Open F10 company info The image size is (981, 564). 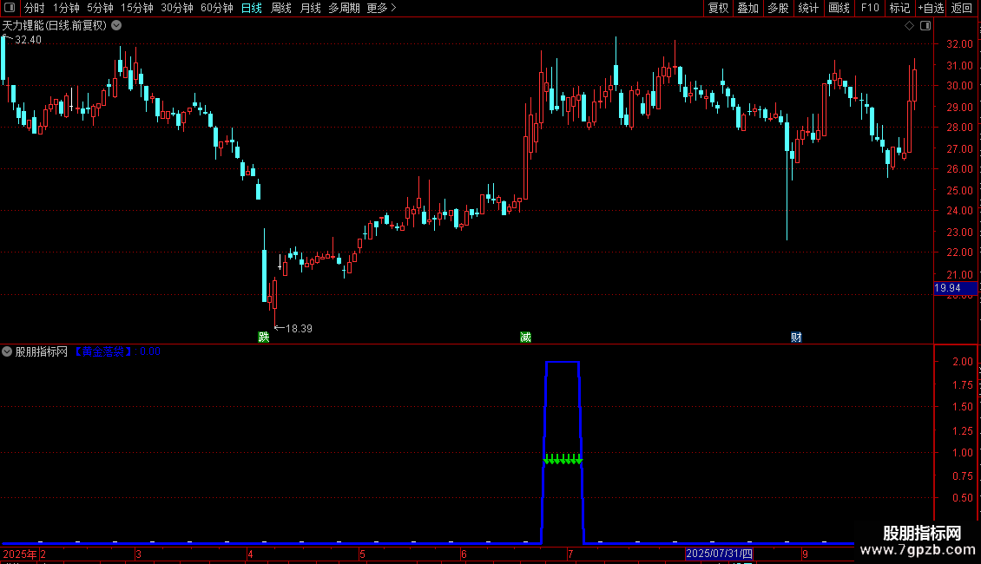tap(870, 8)
